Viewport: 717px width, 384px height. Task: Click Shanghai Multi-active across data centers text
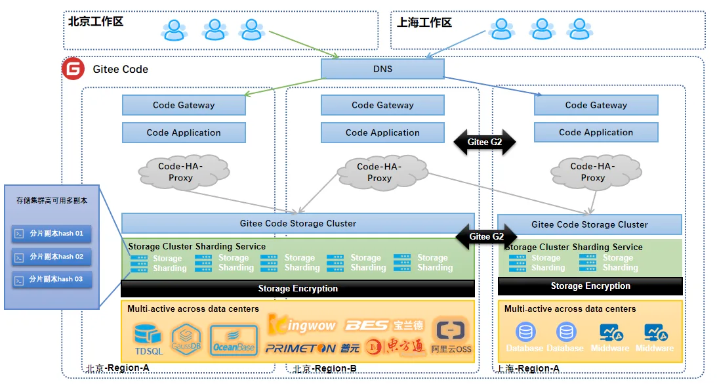click(x=570, y=309)
